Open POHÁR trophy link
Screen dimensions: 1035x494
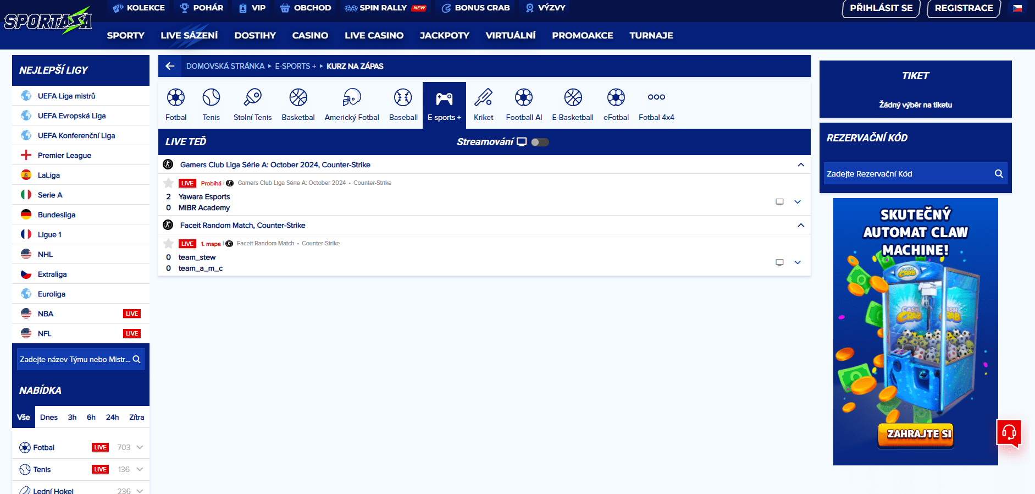(x=202, y=8)
